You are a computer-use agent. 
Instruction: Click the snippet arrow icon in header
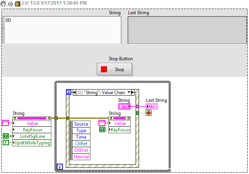(x=10, y=3)
